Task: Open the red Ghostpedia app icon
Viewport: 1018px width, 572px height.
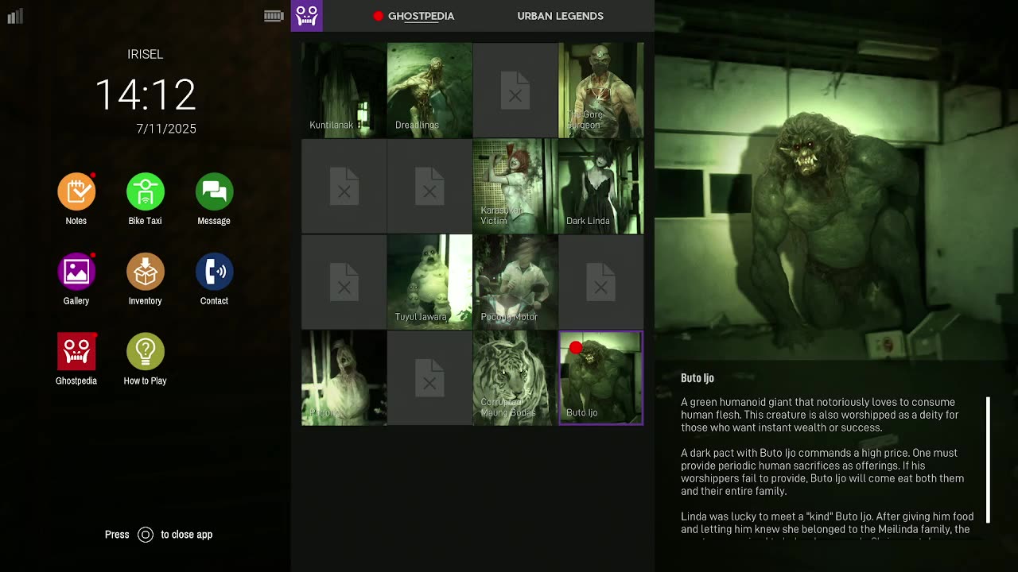Action: click(76, 352)
